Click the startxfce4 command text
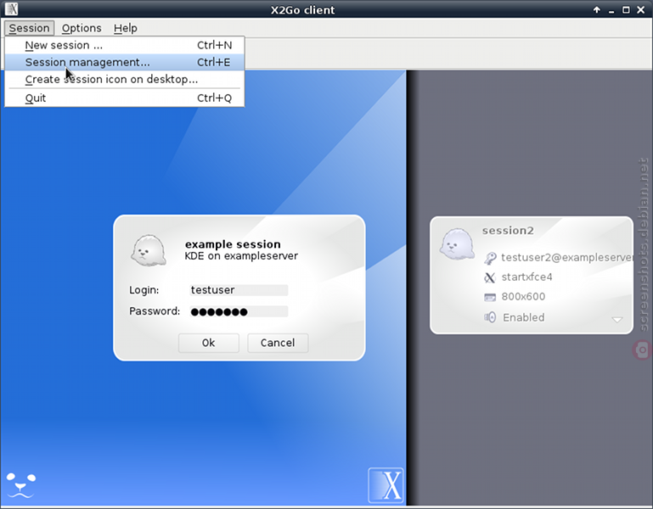 pyautogui.click(x=526, y=277)
